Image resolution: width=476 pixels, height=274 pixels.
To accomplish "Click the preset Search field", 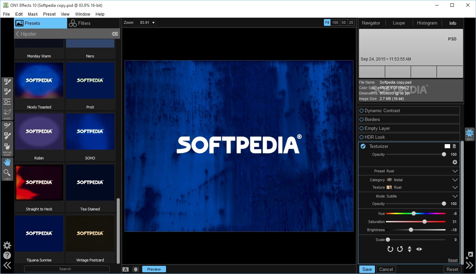I will click(x=67, y=269).
